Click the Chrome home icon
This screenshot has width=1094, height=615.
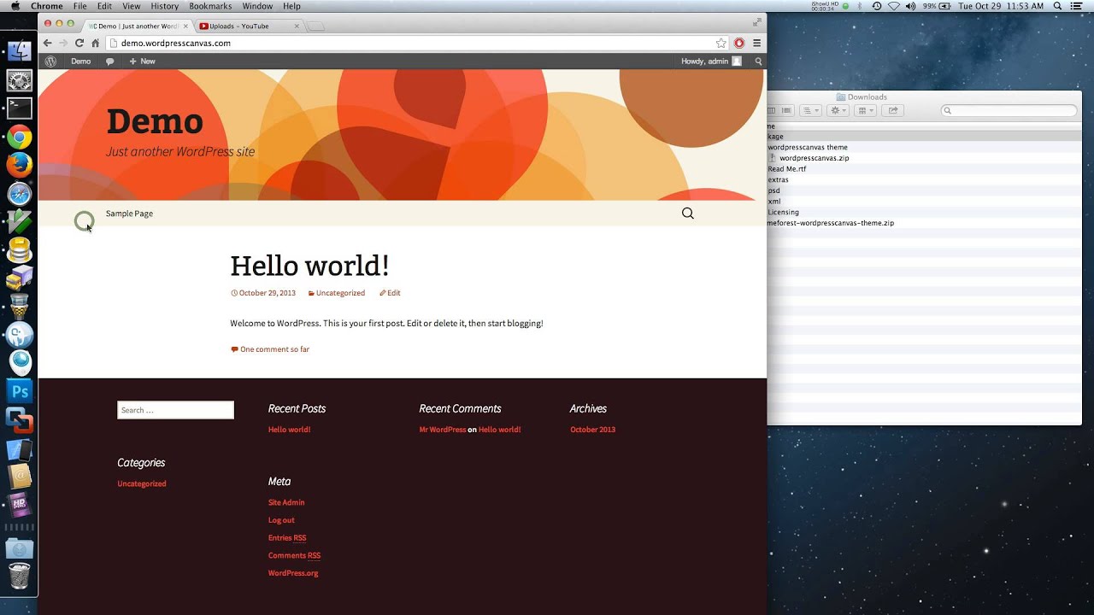point(96,43)
